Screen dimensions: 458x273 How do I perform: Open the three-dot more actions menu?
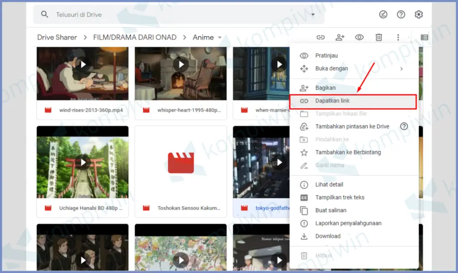(x=398, y=37)
